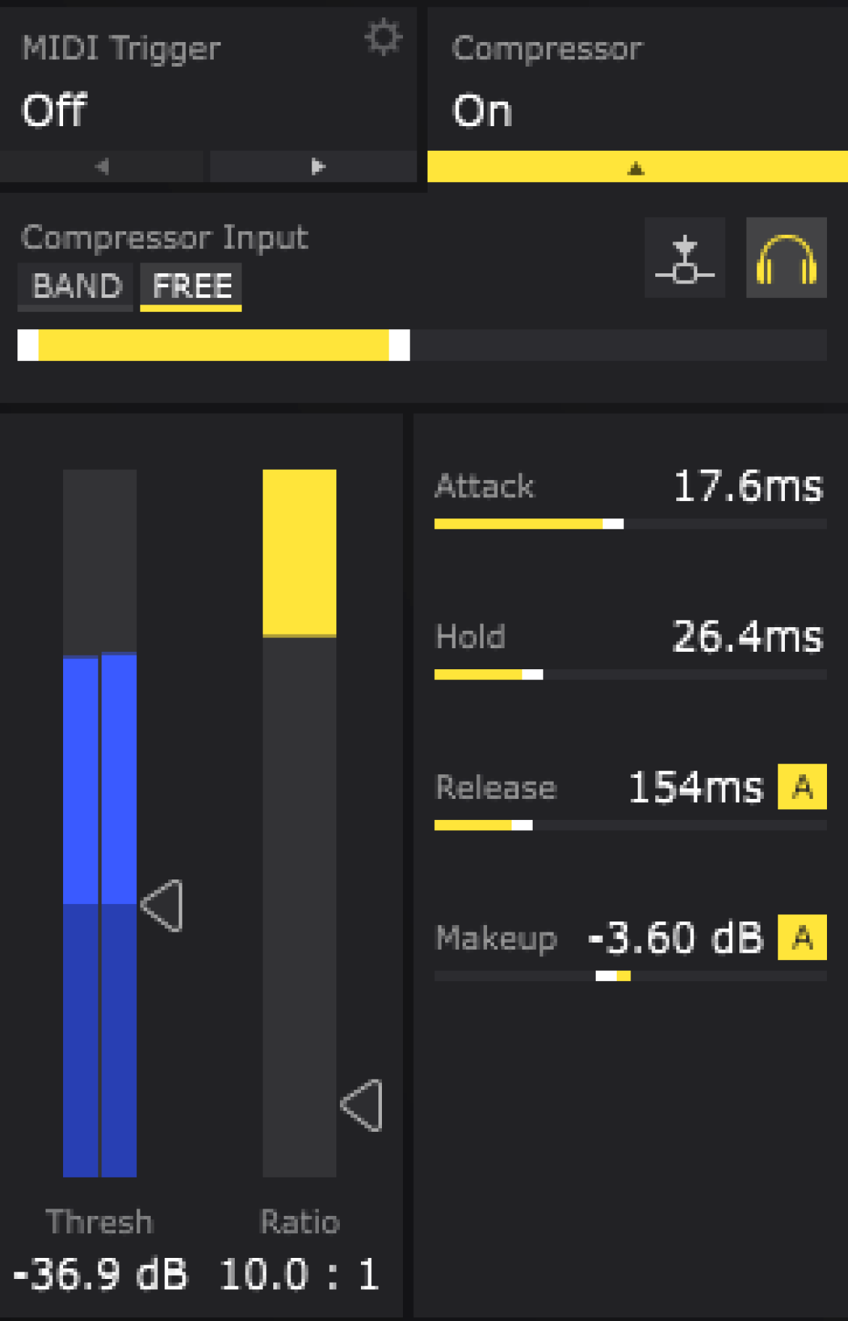Click the yellow gain reduction meter
The image size is (848, 1321).
pyautogui.click(x=299, y=823)
